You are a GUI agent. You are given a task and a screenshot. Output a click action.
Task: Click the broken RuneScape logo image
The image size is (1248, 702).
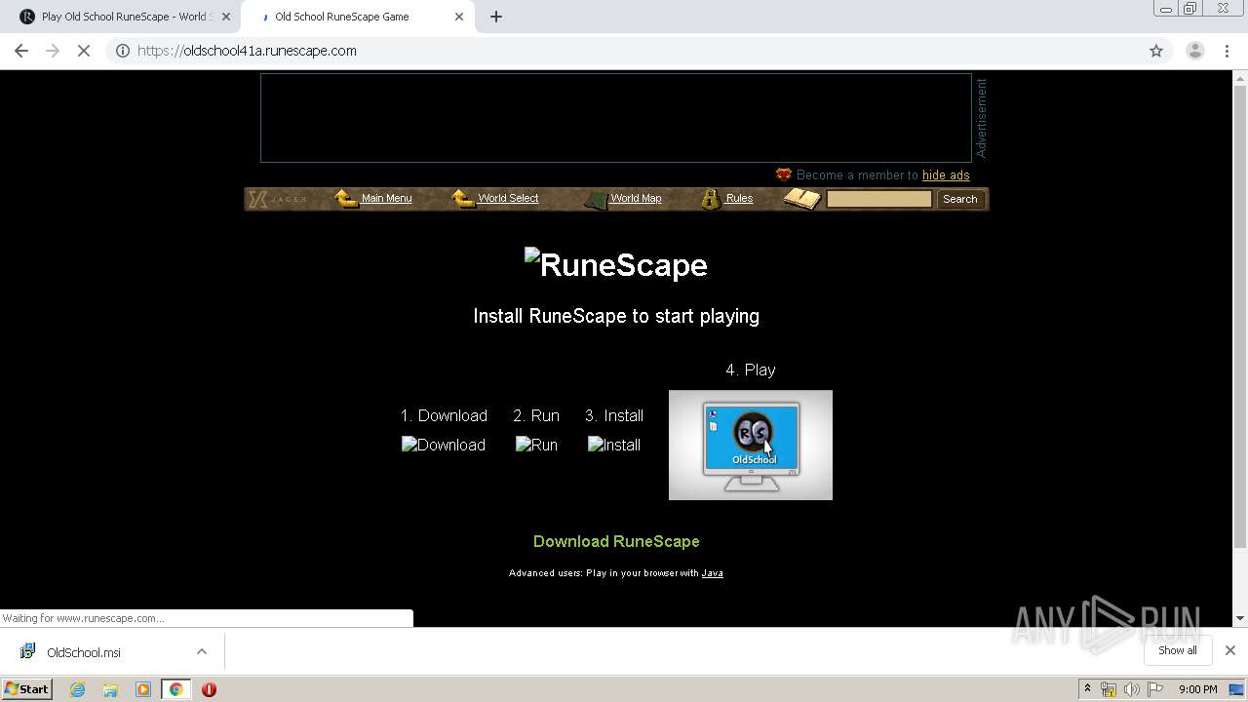tap(616, 264)
